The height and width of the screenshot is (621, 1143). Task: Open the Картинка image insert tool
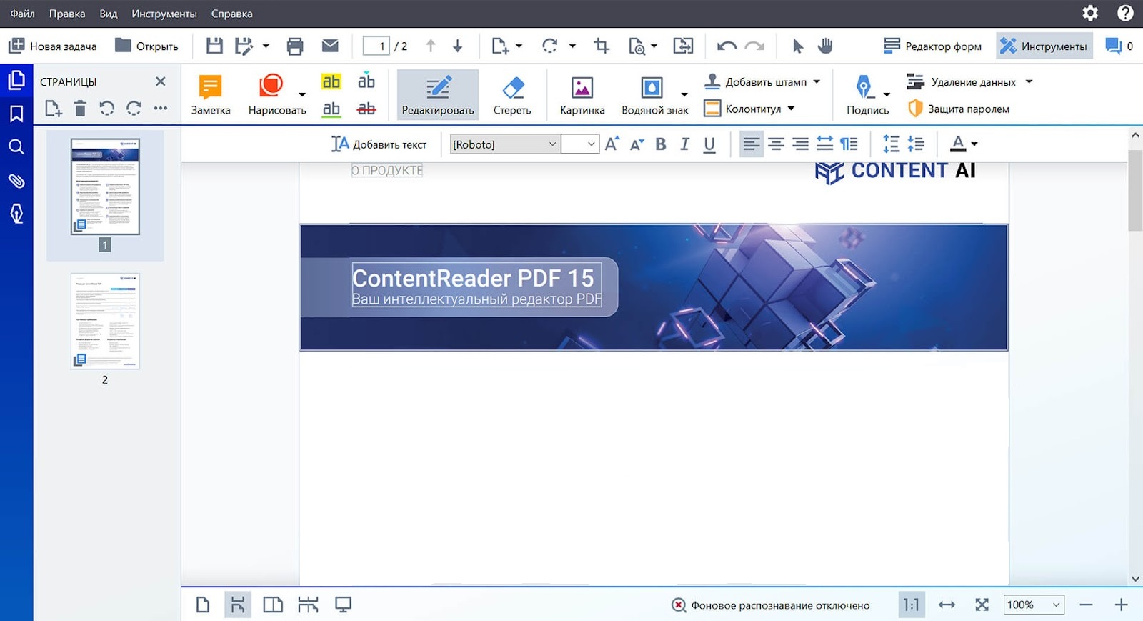pos(582,94)
